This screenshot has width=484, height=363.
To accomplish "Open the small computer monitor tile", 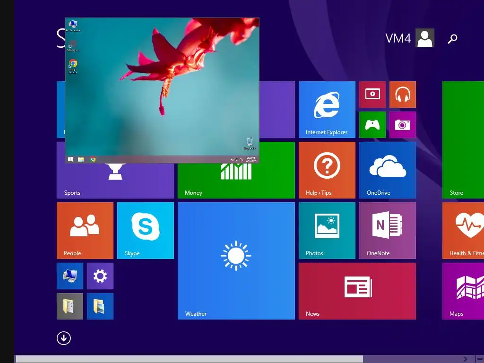I will [x=70, y=276].
